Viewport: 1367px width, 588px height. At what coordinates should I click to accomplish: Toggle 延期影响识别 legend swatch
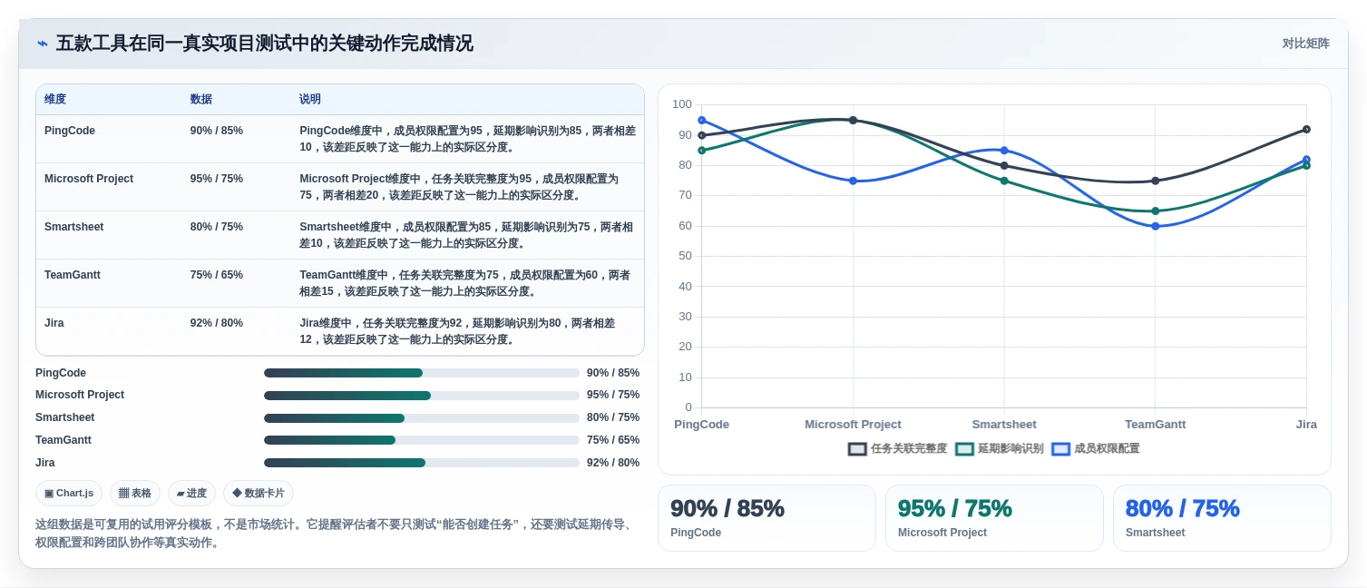click(965, 449)
